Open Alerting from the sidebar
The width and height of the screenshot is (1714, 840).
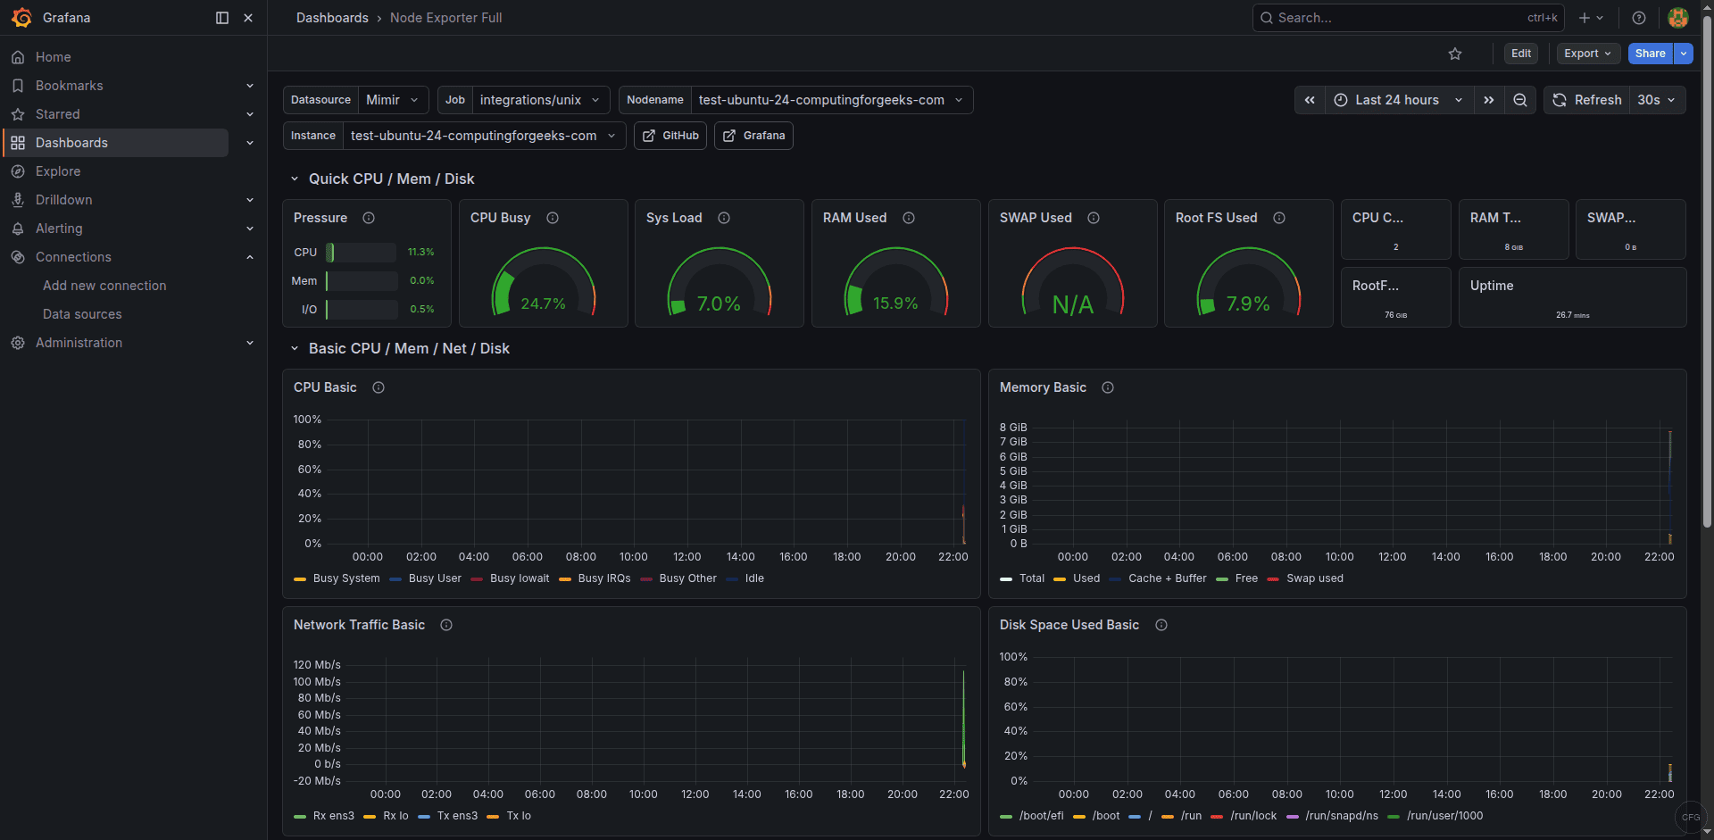click(59, 228)
